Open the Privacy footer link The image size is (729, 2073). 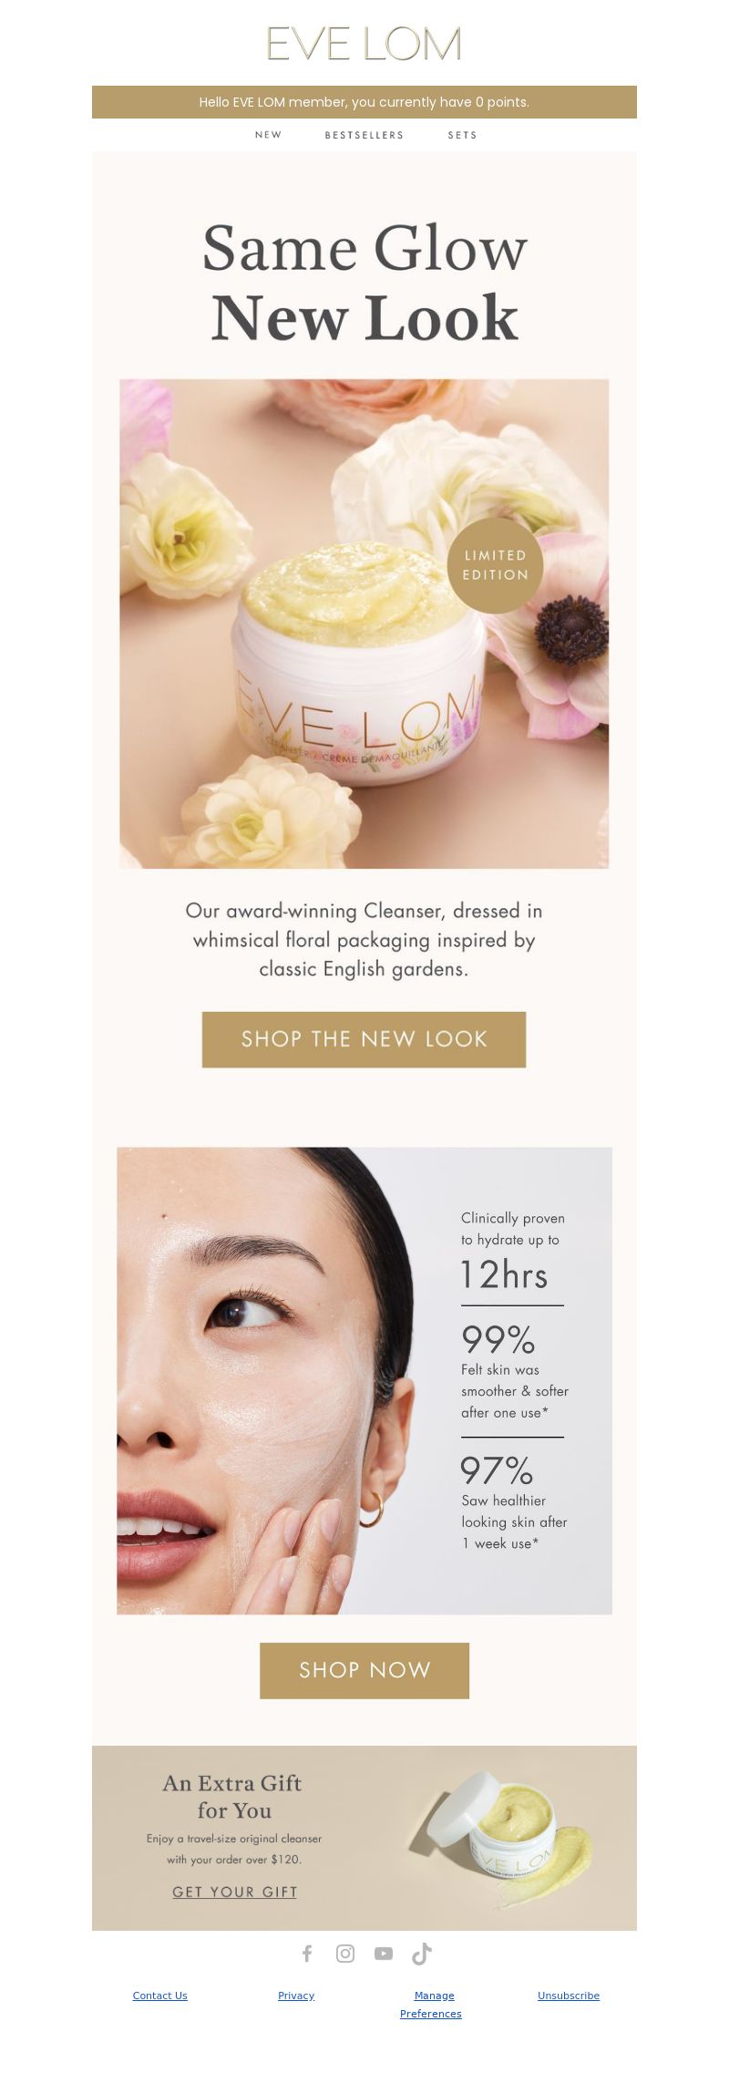(296, 1996)
